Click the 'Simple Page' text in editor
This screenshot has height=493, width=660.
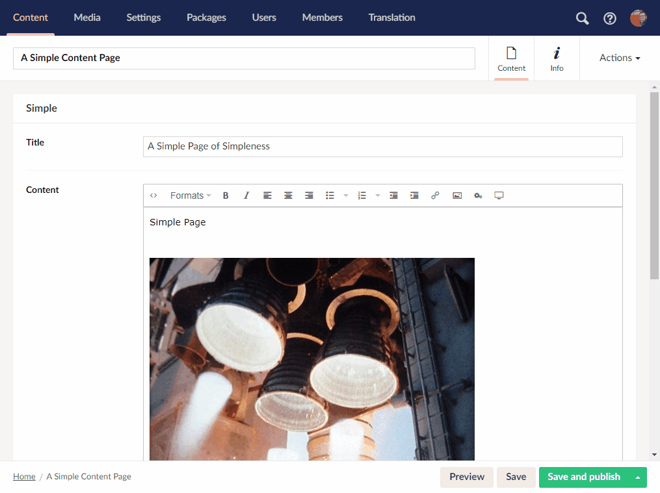(x=178, y=222)
